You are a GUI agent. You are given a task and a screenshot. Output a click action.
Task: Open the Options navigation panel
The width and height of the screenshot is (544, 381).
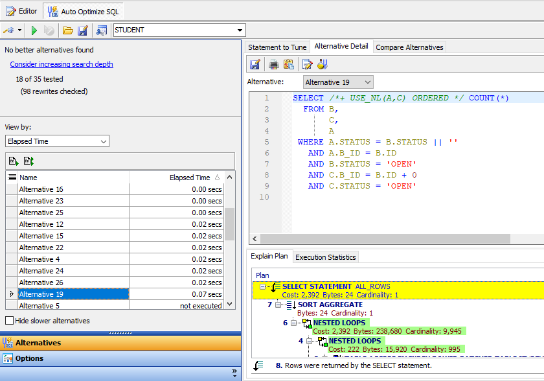point(120,358)
